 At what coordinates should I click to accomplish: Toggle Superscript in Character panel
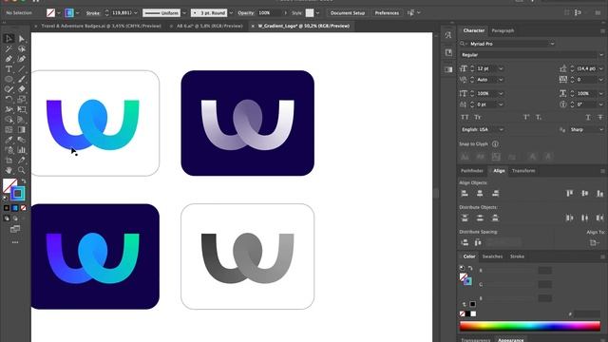[x=526, y=117]
